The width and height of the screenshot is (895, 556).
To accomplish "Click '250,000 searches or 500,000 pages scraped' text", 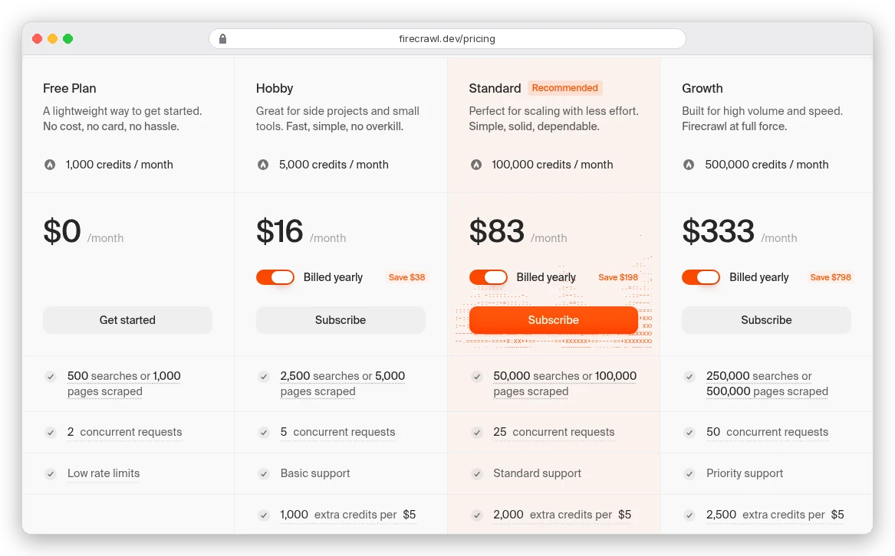I will (x=767, y=384).
